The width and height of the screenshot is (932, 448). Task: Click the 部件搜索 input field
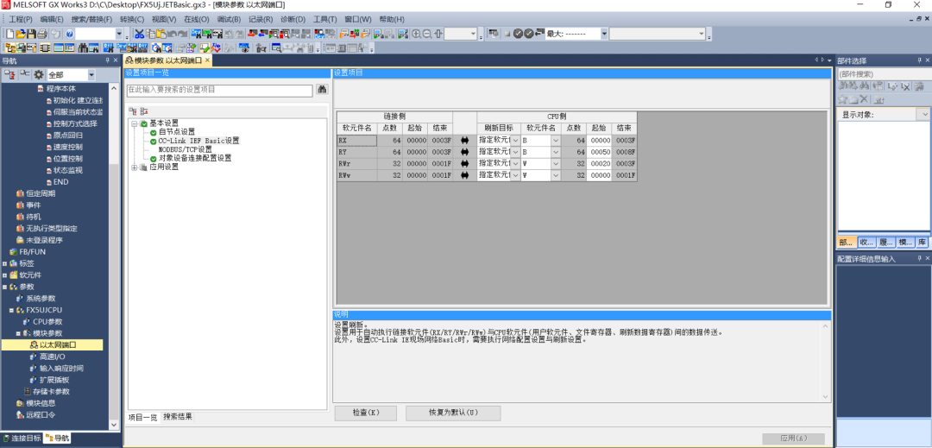click(884, 74)
